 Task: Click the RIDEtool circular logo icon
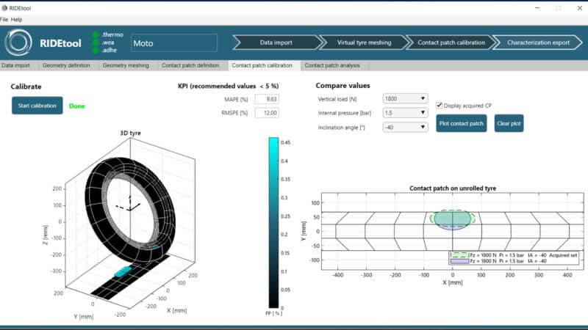19,43
